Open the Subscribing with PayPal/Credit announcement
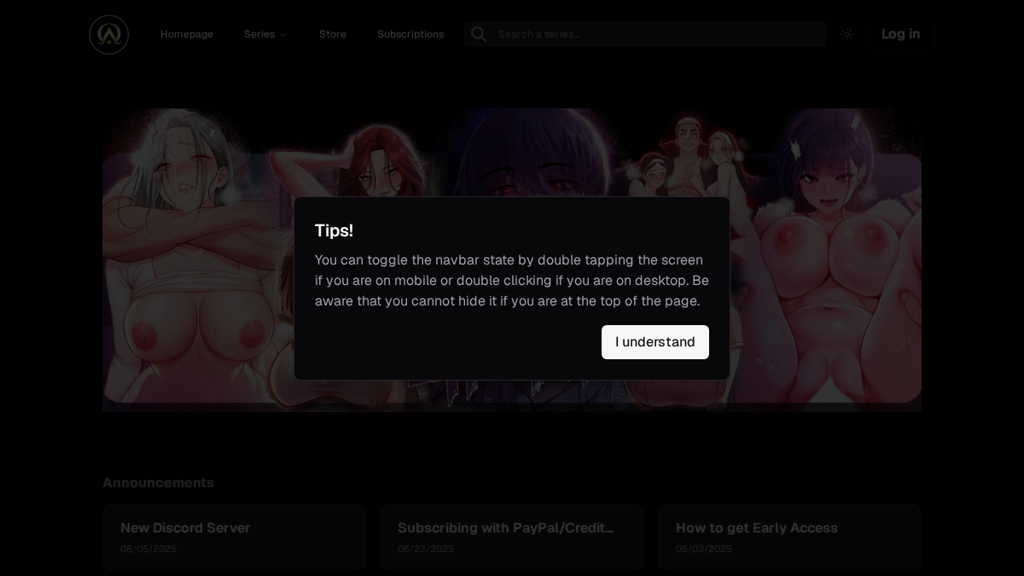 pos(512,537)
